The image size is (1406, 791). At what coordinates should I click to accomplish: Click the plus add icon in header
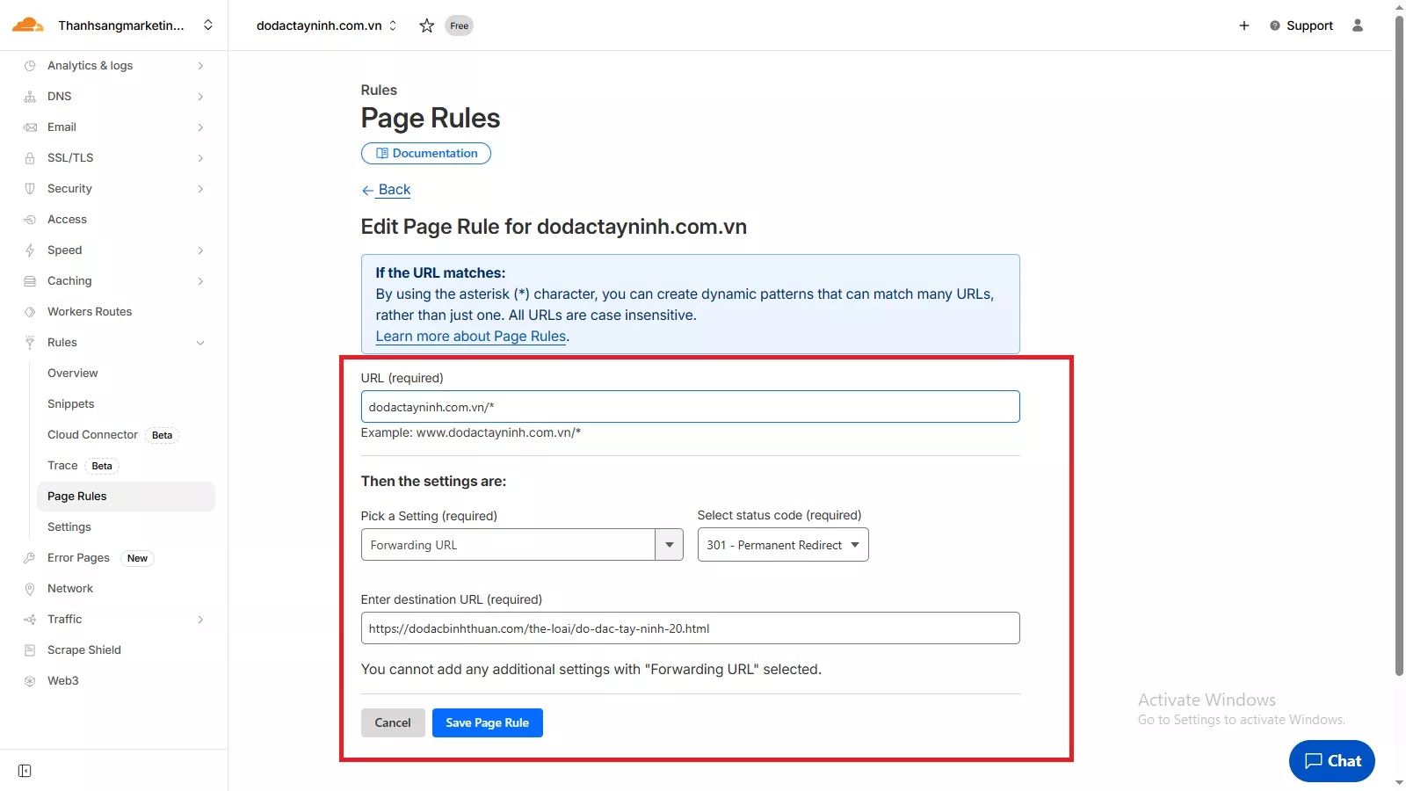(x=1243, y=25)
